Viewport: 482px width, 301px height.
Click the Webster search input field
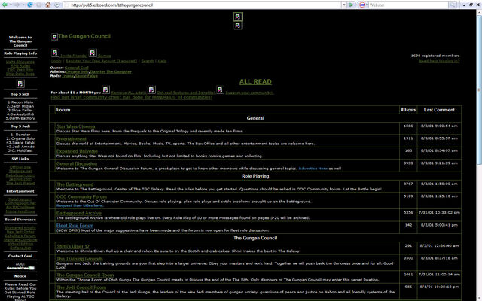[408, 5]
